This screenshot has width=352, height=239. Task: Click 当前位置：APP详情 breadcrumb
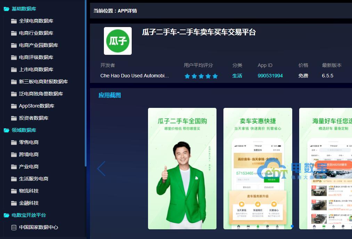(115, 11)
